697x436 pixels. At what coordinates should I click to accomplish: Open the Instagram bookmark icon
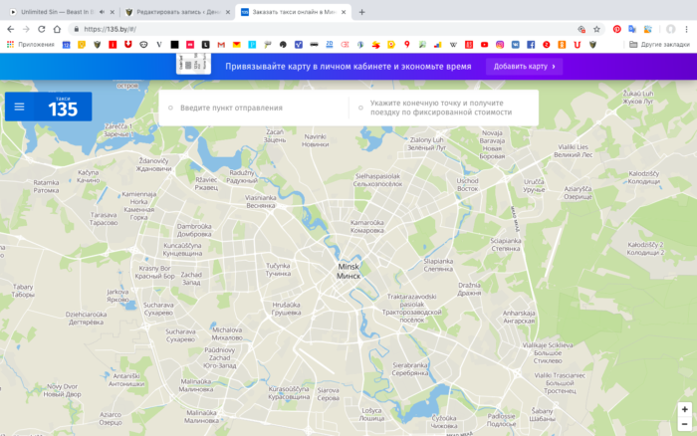(x=500, y=45)
